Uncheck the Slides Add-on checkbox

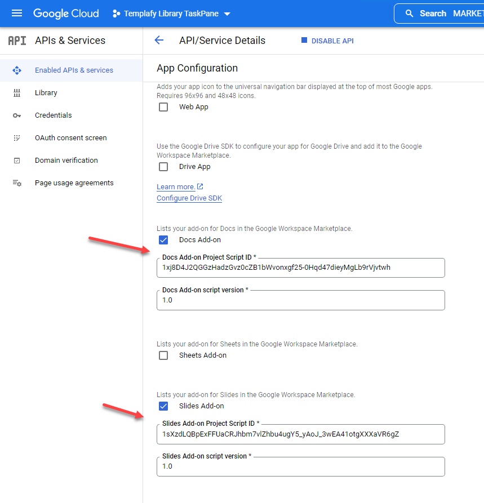(x=163, y=406)
